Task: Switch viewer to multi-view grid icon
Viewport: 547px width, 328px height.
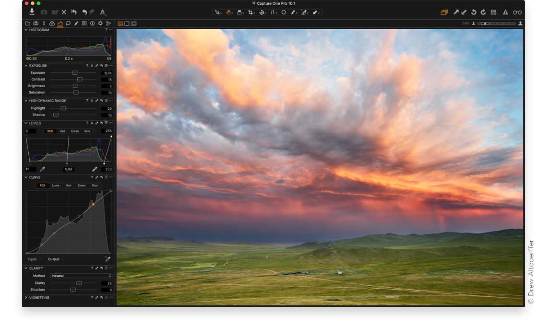Action: (x=120, y=23)
